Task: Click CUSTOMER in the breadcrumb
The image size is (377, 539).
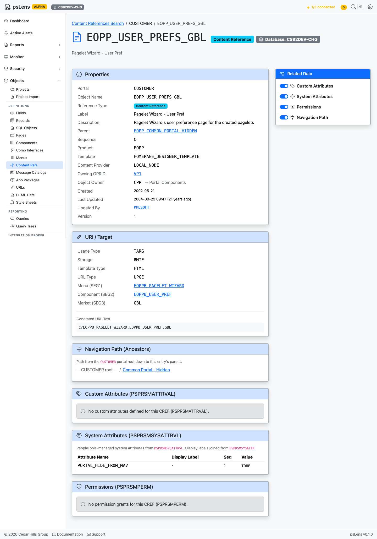Action: 140,23
